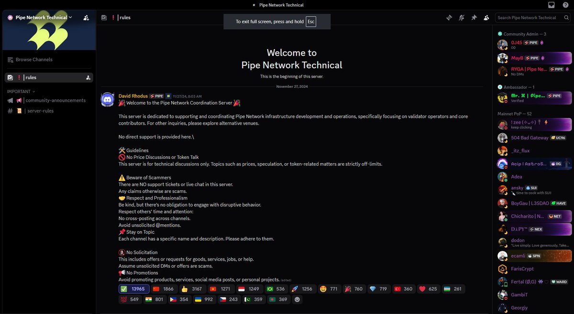Click 504 Bad Gateway avatar

click(x=502, y=138)
